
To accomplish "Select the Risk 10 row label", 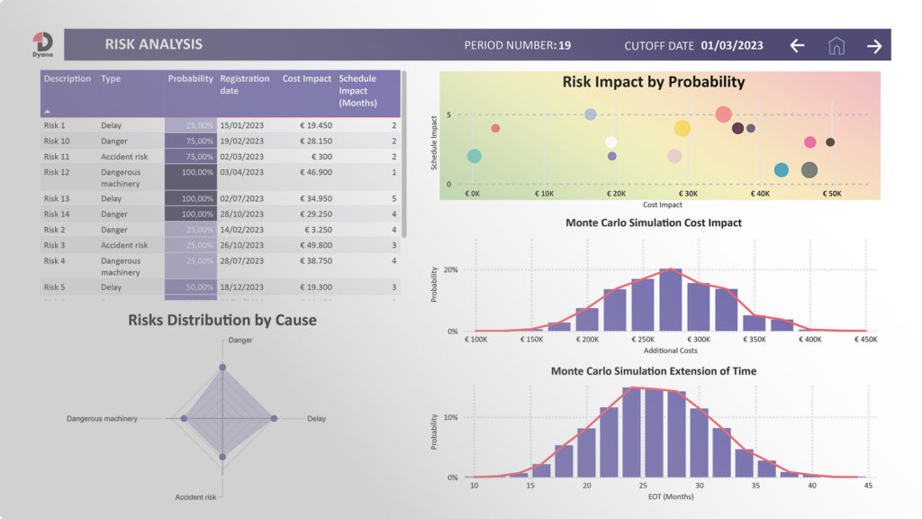I will [x=57, y=141].
